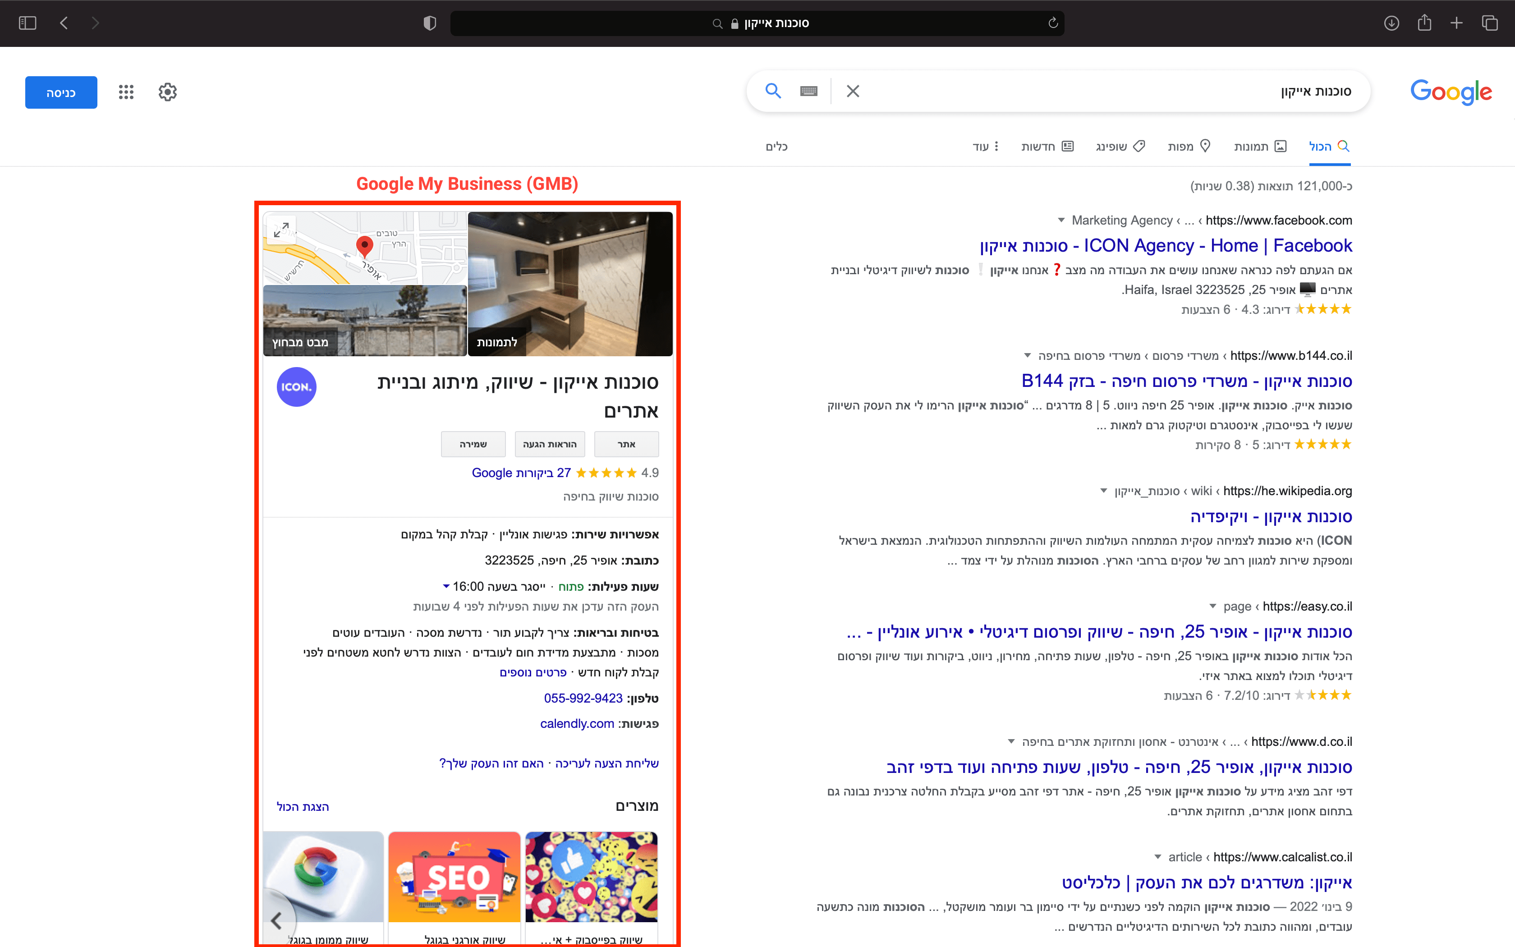
Task: Open the easy.co.il result title link
Action: pyautogui.click(x=1099, y=632)
